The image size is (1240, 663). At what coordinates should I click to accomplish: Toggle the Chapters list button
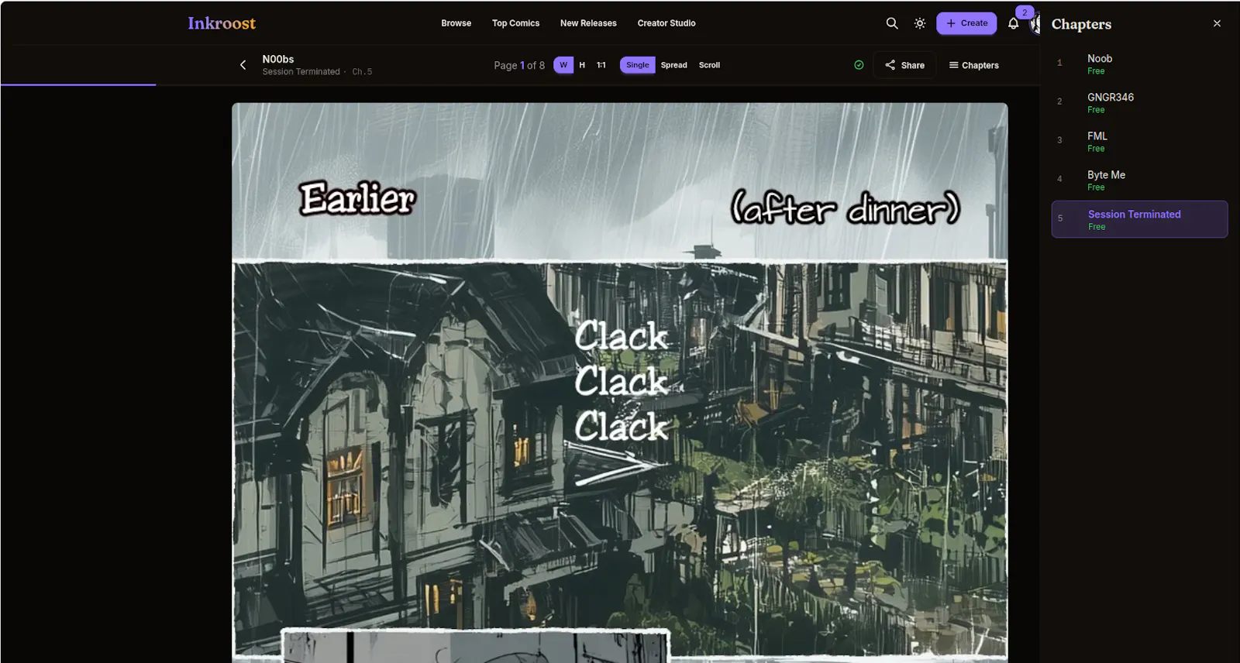point(973,65)
